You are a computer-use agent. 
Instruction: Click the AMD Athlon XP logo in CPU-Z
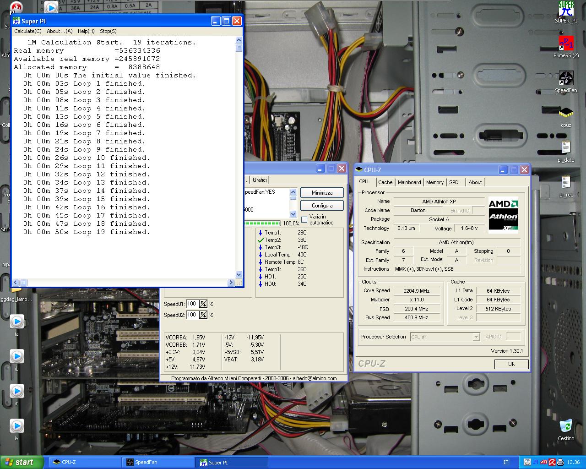tap(503, 215)
